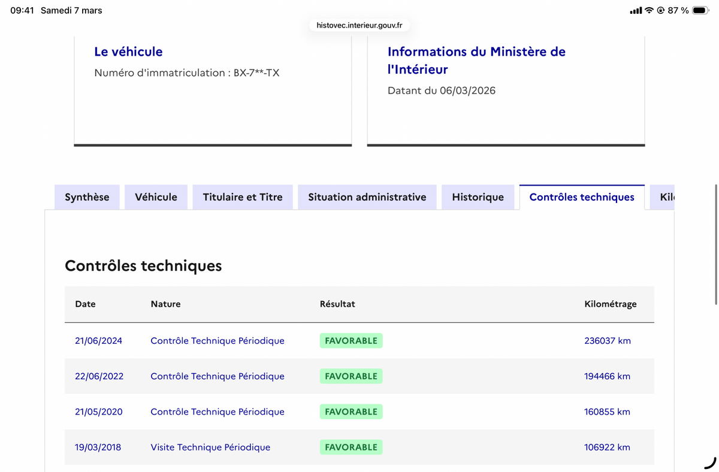Click the Kilométrage column header

tap(610, 304)
